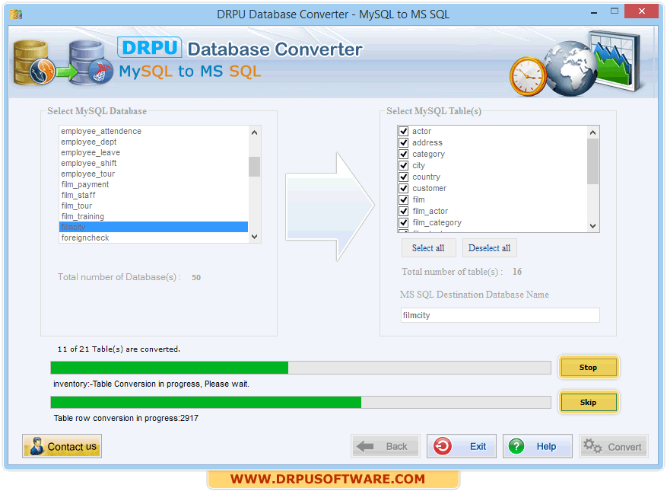Image resolution: width=667 pixels, height=491 pixels.
Task: Open the Contact us button
Action: point(62,446)
